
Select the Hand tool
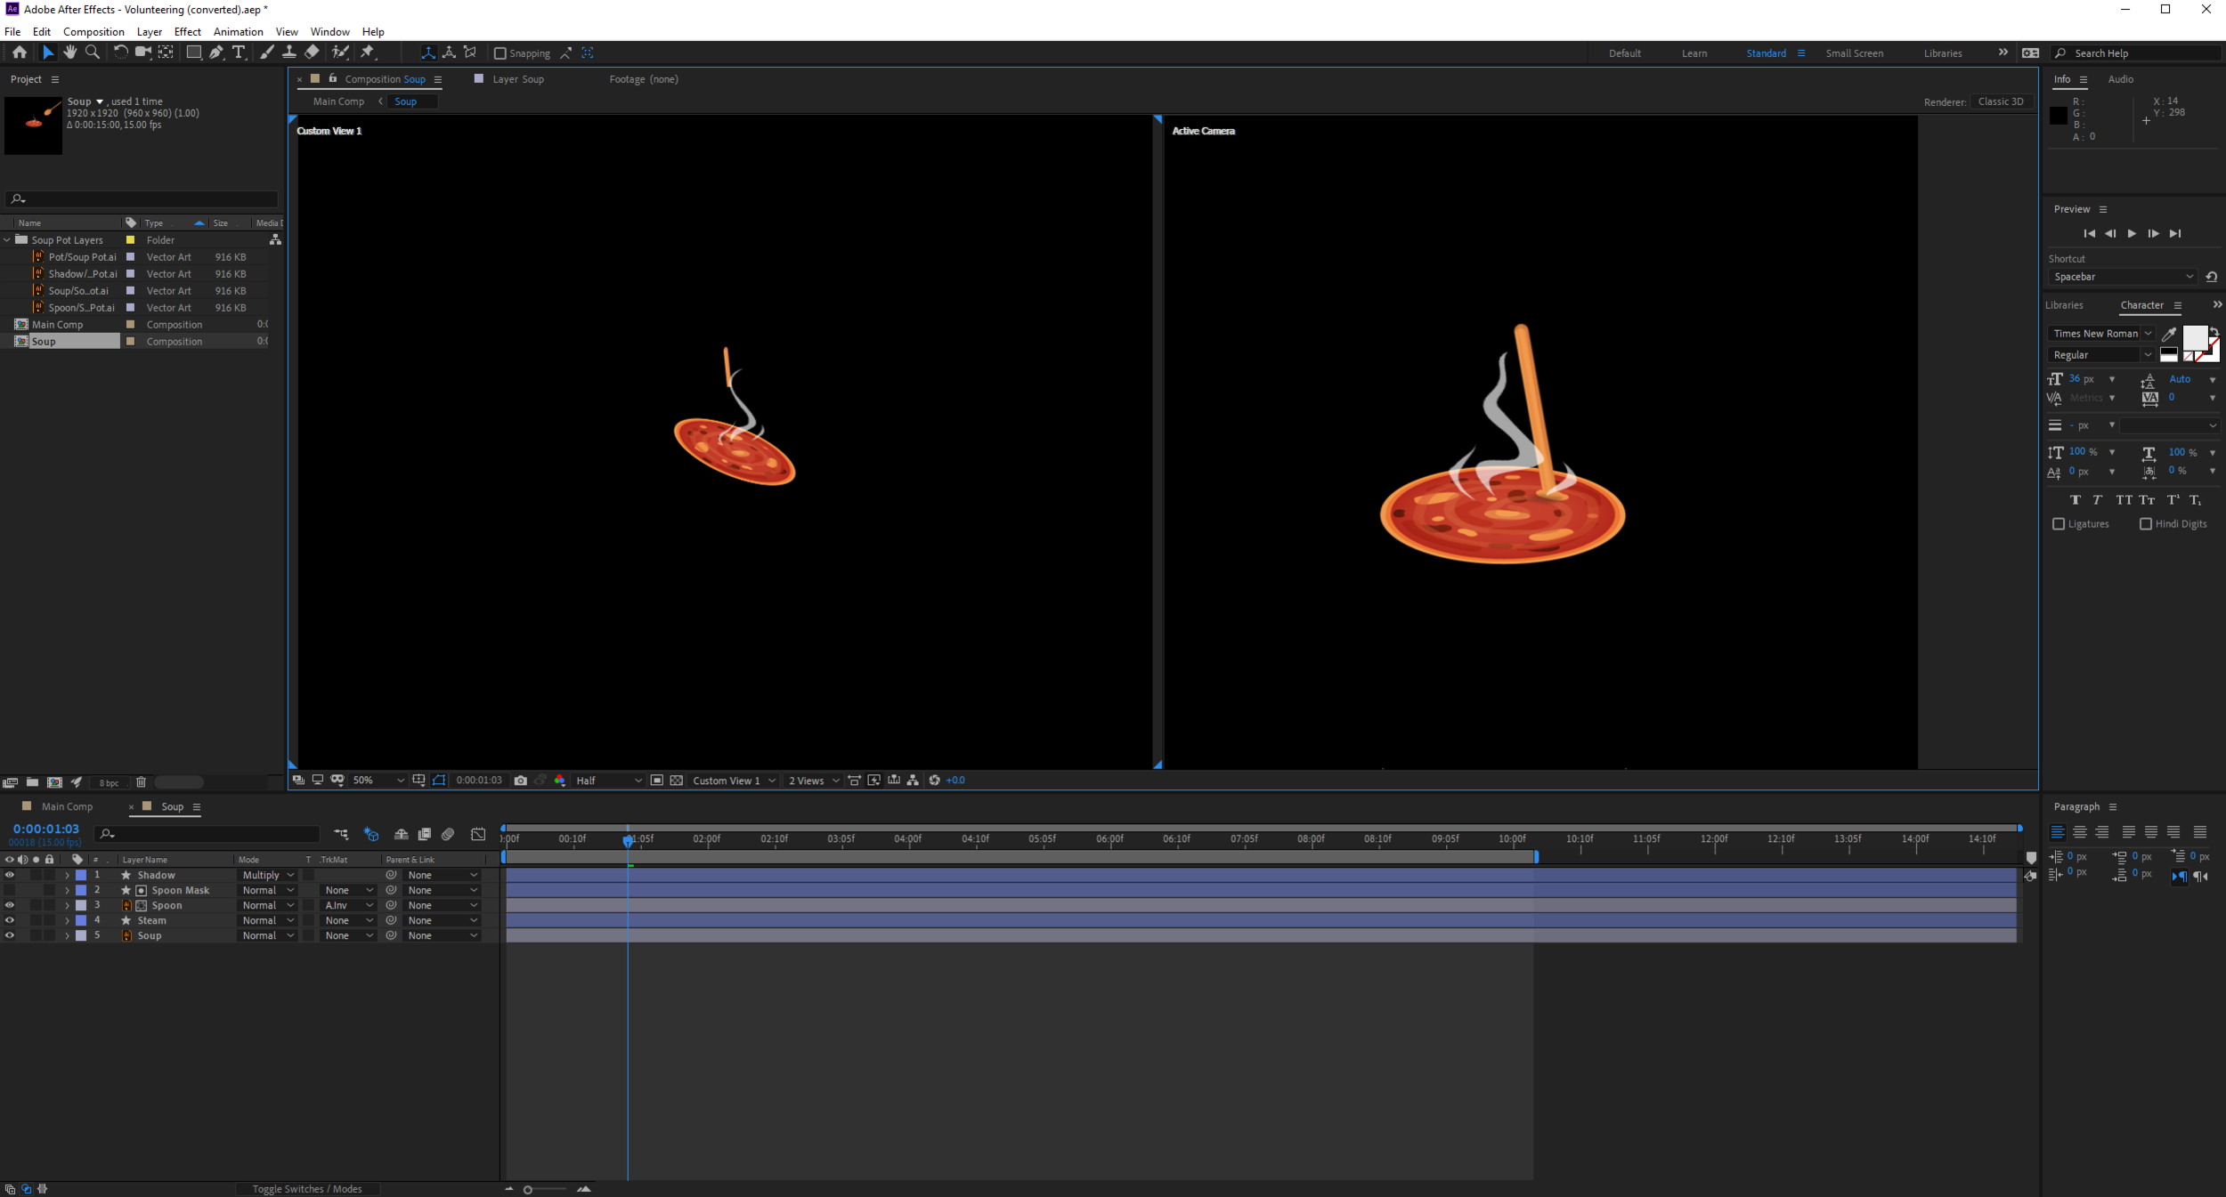[70, 53]
